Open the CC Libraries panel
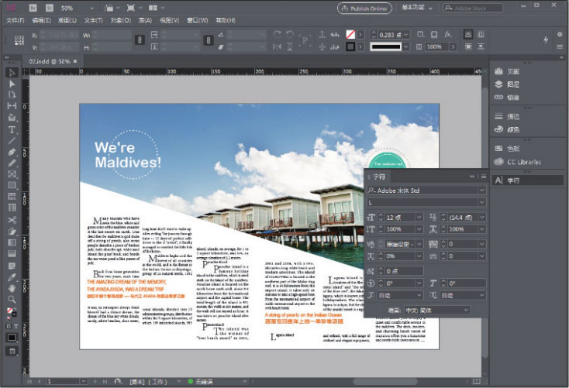Viewport: 569px width, 388px height. [x=521, y=162]
